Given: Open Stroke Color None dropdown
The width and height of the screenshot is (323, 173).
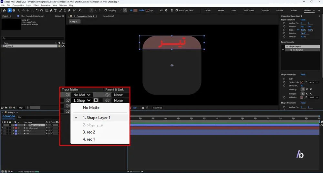Looking at the screenshot, I should point(314,82).
